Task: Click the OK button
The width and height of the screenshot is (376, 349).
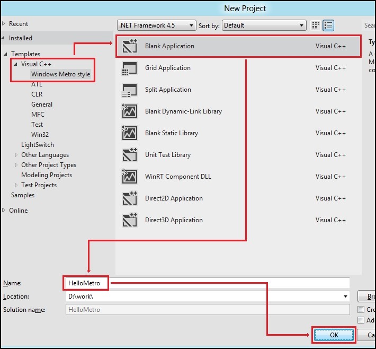Action: (334, 335)
